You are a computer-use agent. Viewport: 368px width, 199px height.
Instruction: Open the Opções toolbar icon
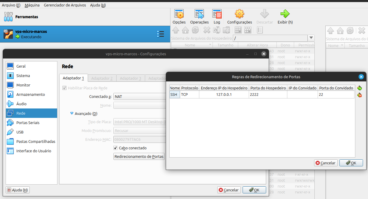click(179, 14)
